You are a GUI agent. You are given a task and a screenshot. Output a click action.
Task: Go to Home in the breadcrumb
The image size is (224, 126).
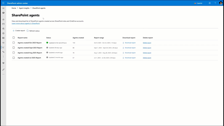(14, 8)
